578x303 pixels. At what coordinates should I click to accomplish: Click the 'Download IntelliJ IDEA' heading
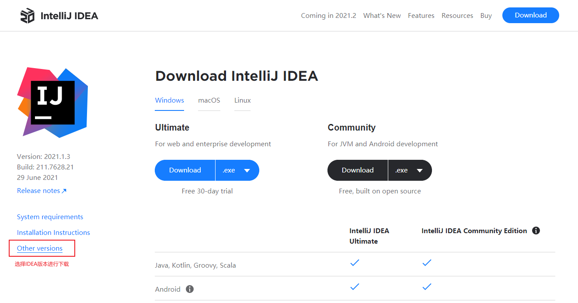(x=237, y=76)
